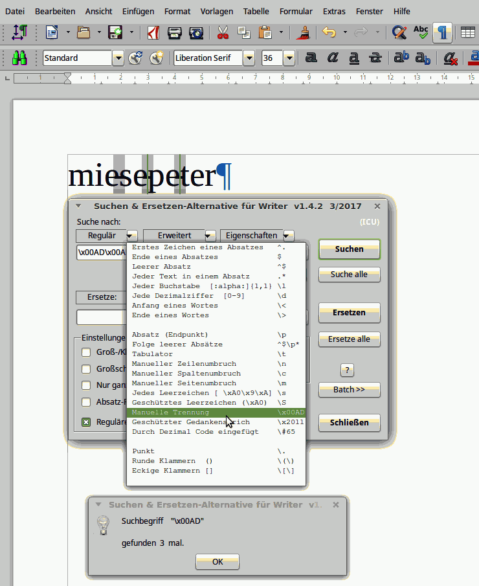Click the Clone Formatting paintbrush icon

pyautogui.click(x=302, y=32)
